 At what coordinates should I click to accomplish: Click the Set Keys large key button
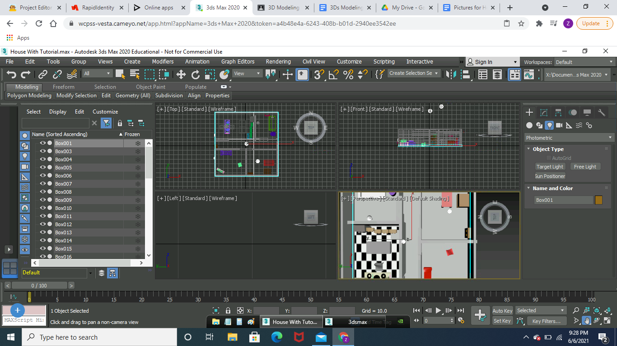click(480, 315)
